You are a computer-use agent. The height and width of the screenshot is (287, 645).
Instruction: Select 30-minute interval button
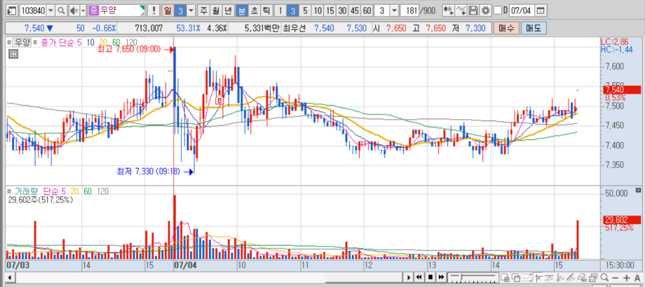pos(343,10)
